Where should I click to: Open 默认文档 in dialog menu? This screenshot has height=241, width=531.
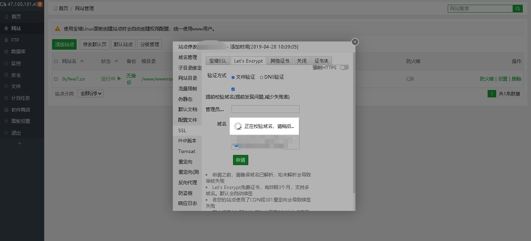[188, 110]
